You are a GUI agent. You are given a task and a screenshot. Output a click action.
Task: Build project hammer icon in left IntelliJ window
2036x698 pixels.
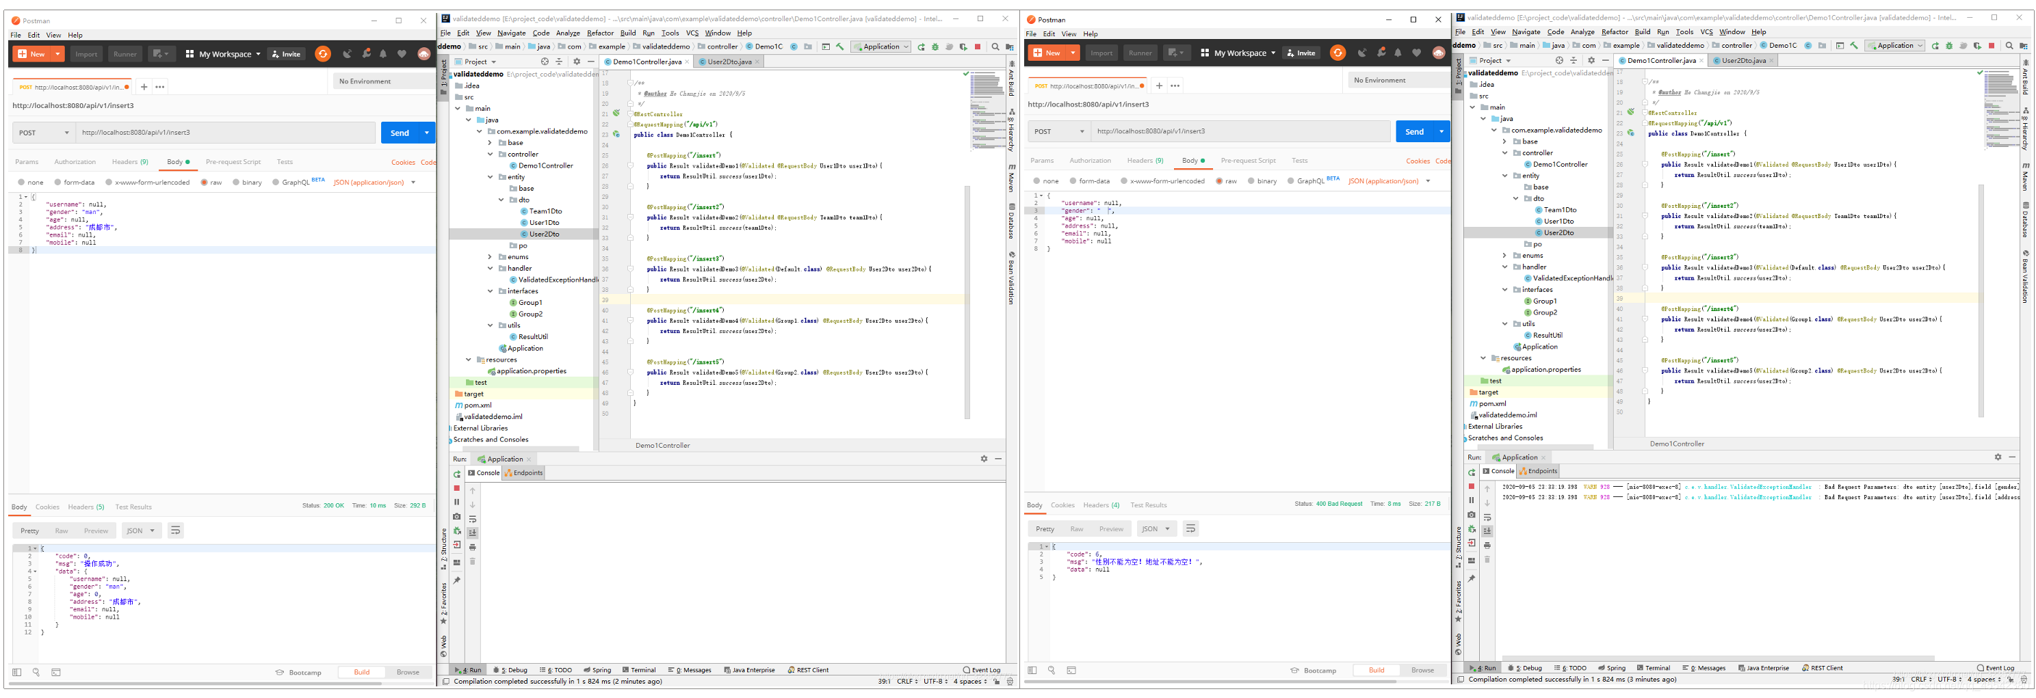pos(839,46)
